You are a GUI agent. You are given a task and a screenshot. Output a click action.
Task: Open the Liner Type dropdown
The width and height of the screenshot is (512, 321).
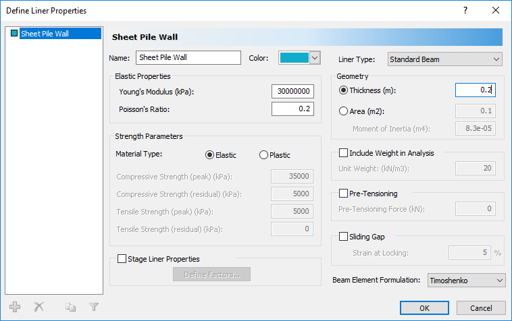pos(445,59)
